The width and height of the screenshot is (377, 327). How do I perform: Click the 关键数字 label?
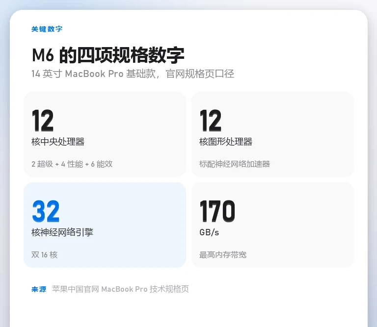[x=47, y=29]
